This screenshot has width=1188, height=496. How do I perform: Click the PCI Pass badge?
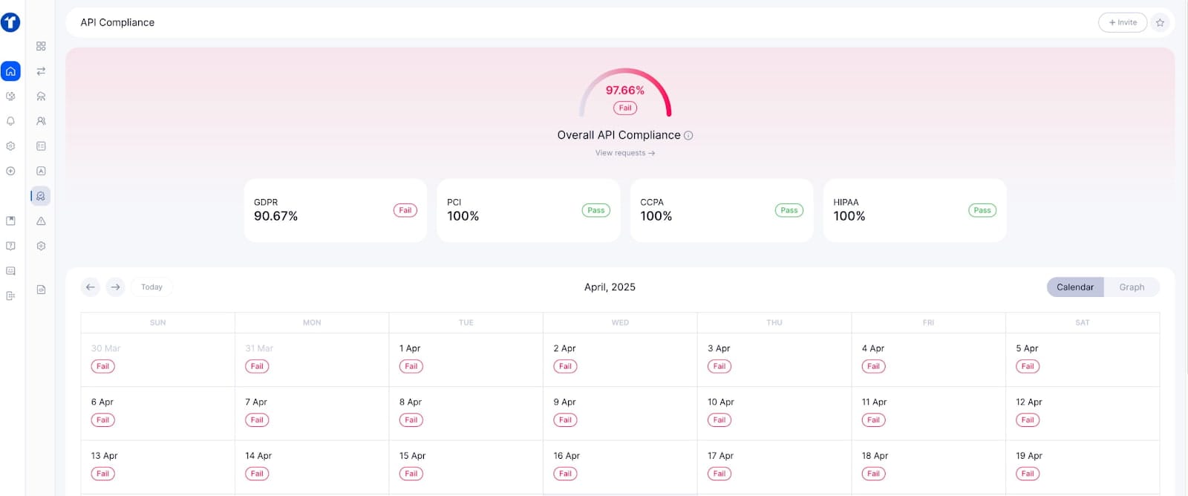click(595, 210)
